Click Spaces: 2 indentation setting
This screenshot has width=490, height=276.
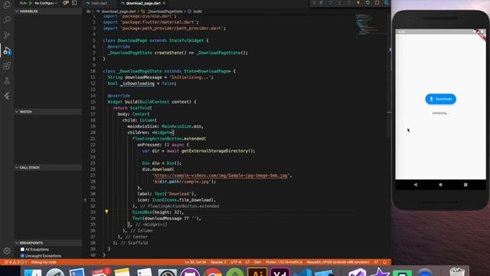pyautogui.click(x=218, y=262)
